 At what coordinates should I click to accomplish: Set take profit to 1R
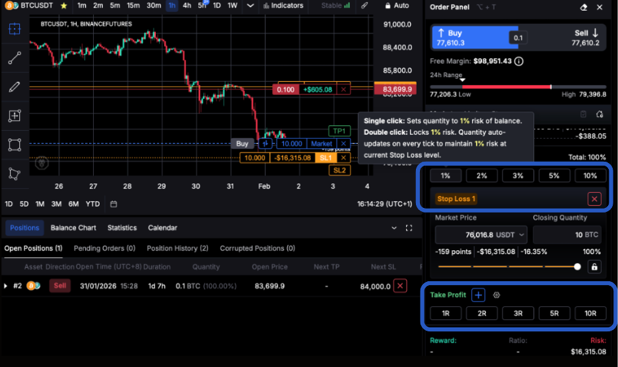(x=446, y=314)
